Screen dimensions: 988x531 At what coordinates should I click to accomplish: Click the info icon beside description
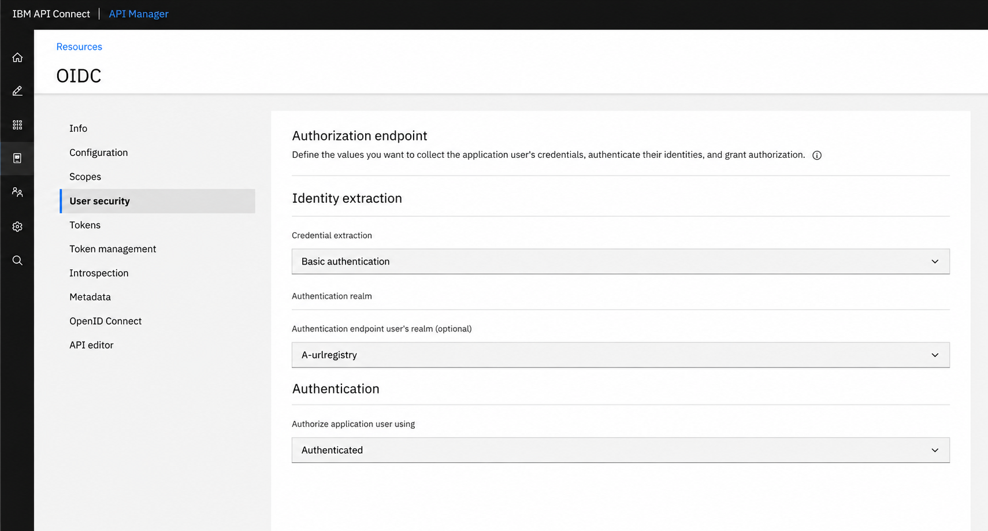pos(816,155)
